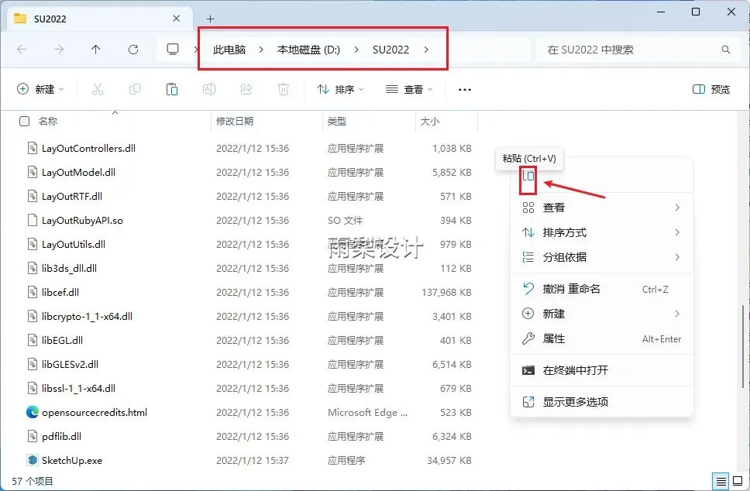Toggle the Preview pane button

coord(711,89)
